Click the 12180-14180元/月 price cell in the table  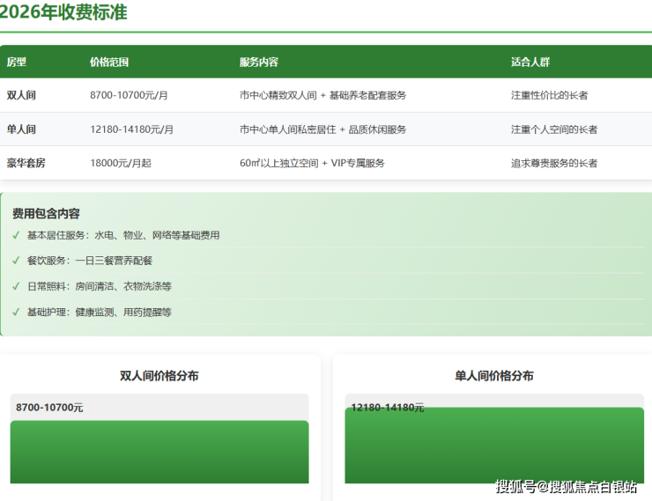coord(131,129)
